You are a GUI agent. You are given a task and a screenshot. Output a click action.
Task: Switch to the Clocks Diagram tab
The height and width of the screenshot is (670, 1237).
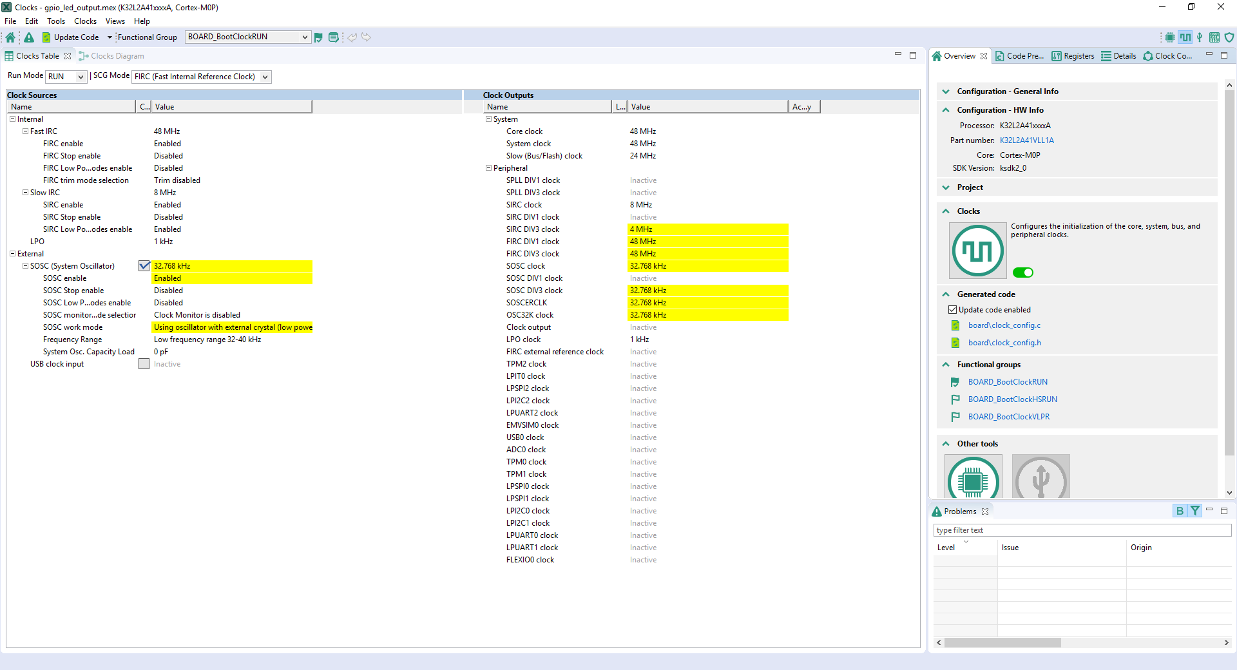(x=117, y=56)
